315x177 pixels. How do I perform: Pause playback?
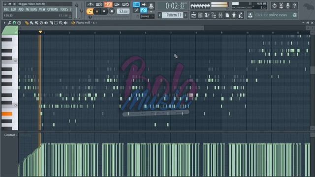pos(97,11)
